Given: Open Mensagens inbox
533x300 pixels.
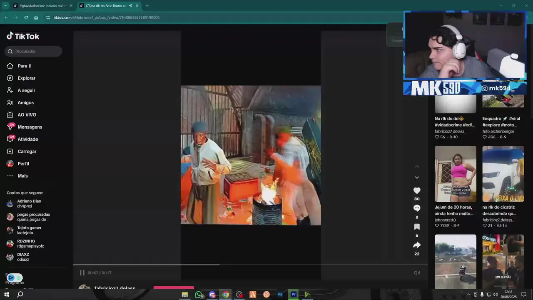Looking at the screenshot, I should point(25,127).
